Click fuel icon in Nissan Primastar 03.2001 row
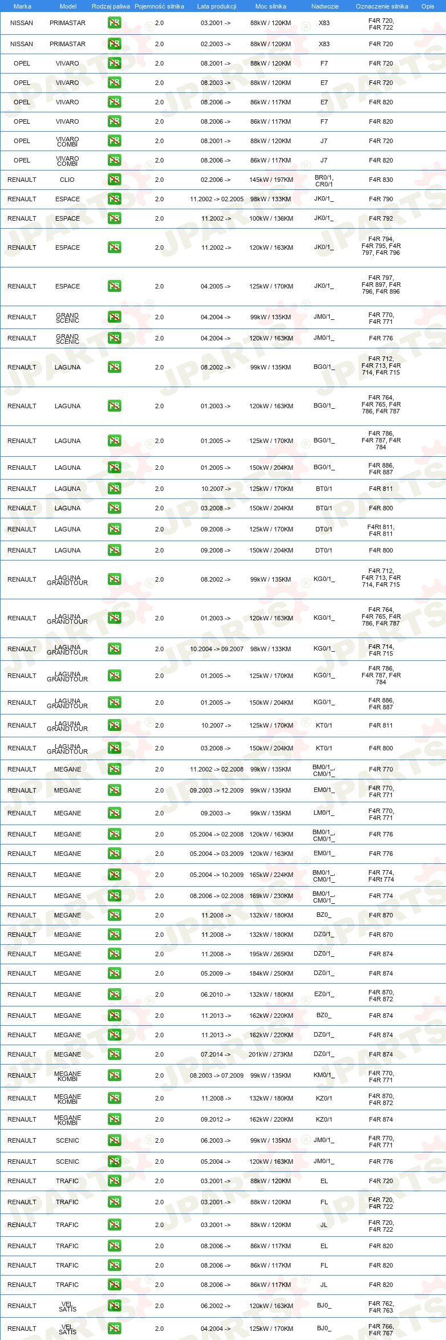The height and width of the screenshot is (1340, 446). pos(114,23)
